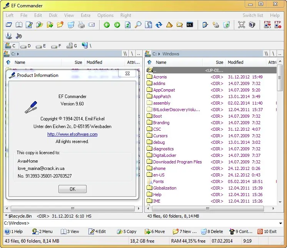287x248 pixels.
Task: Click the orange pyramid toolbar icon
Action: [169, 25]
